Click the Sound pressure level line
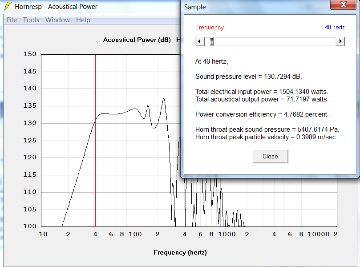The width and height of the screenshot is (360, 267). (248, 77)
